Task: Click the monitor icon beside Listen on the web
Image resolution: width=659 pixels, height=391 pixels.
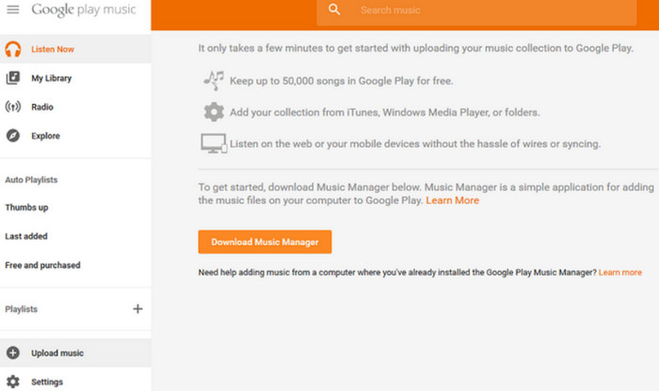Action: 214,144
